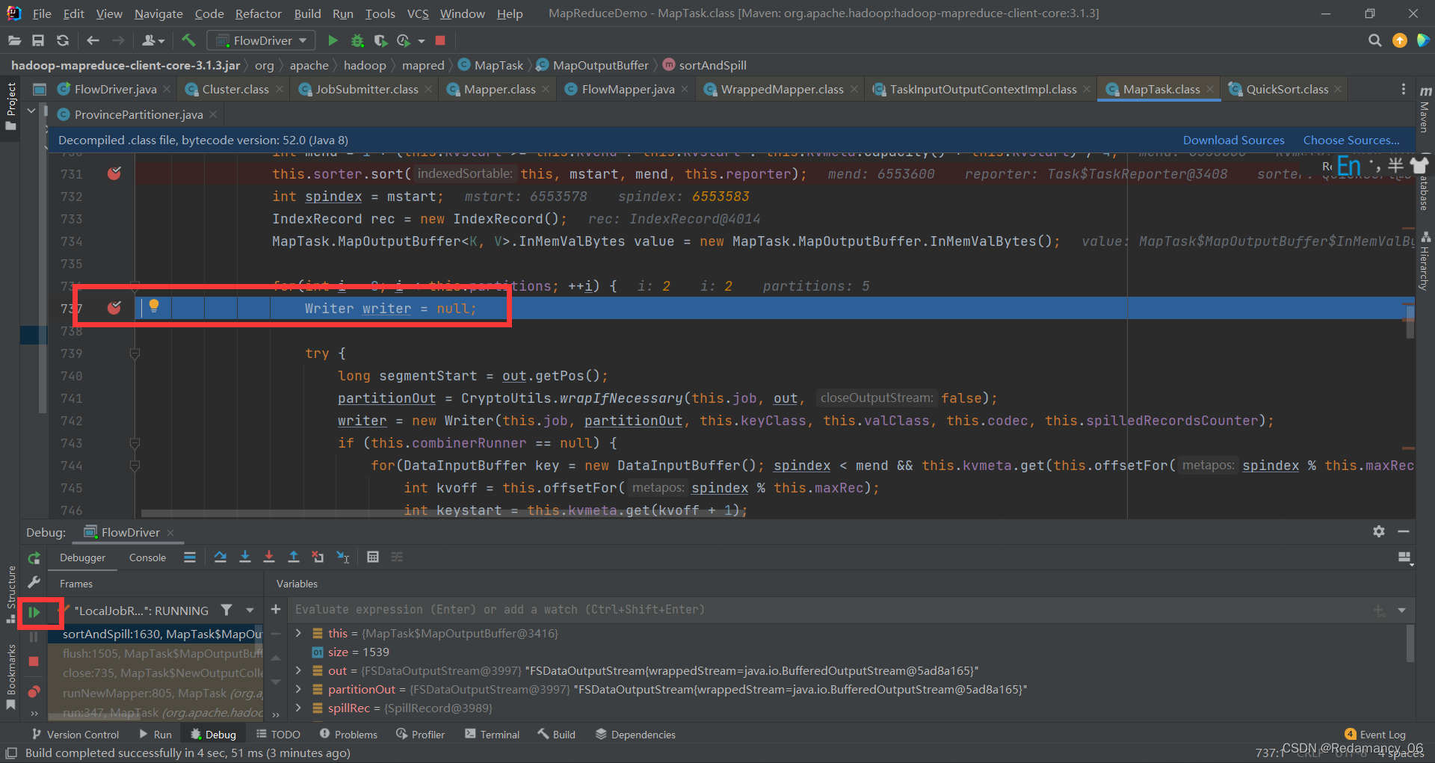Click the Variables panel vertical scrollbar
This screenshot has width=1435, height=763.
click(x=1410, y=643)
